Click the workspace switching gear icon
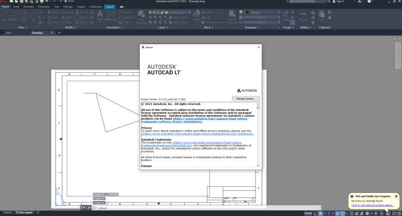The image size is (402, 216). [x=367, y=213]
